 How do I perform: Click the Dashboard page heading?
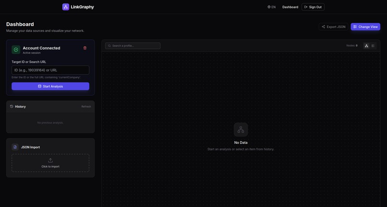coord(20,24)
